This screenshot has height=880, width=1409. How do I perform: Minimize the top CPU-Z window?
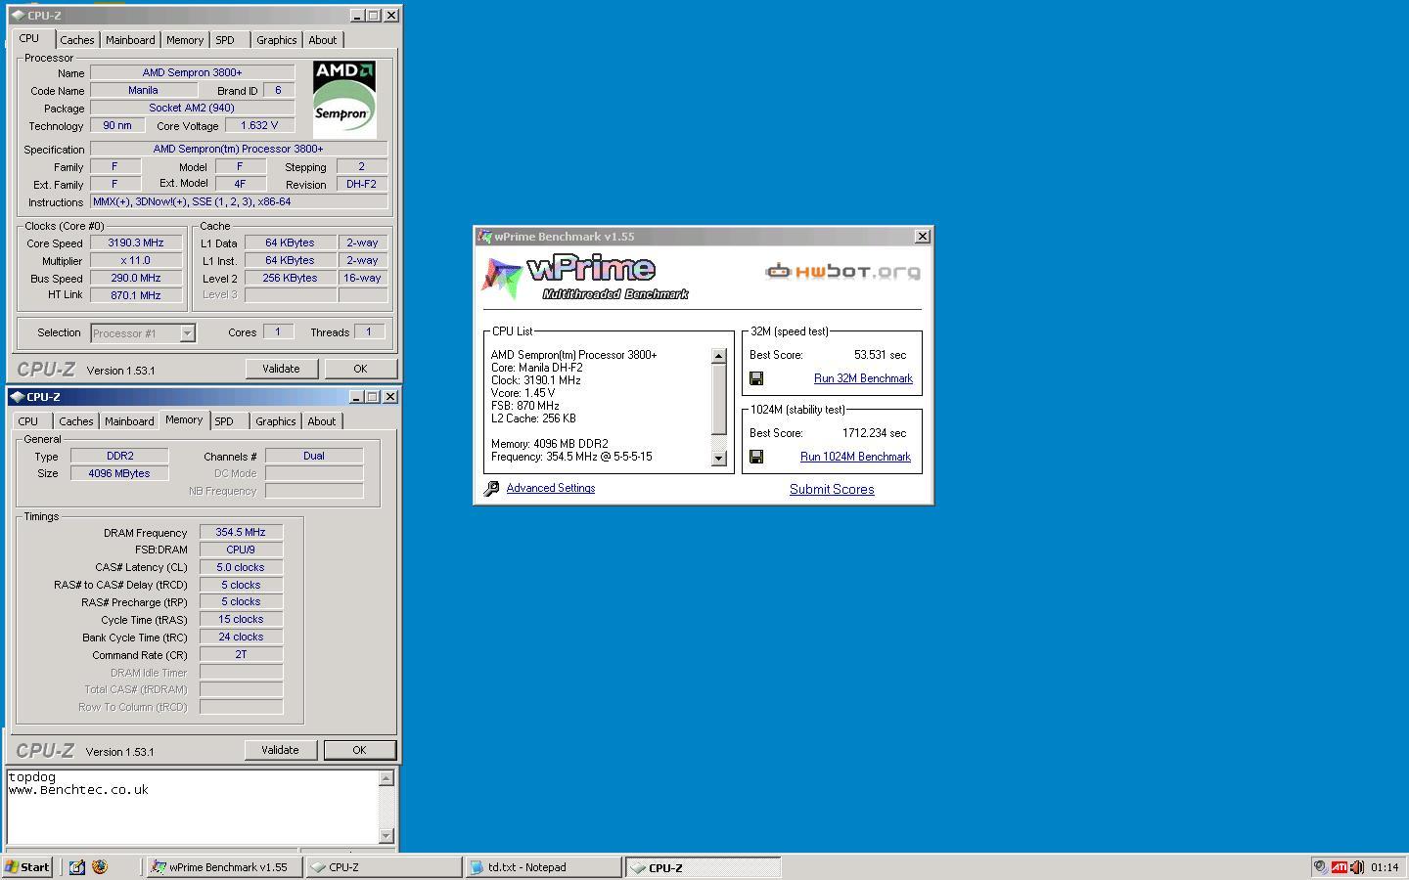pos(356,16)
